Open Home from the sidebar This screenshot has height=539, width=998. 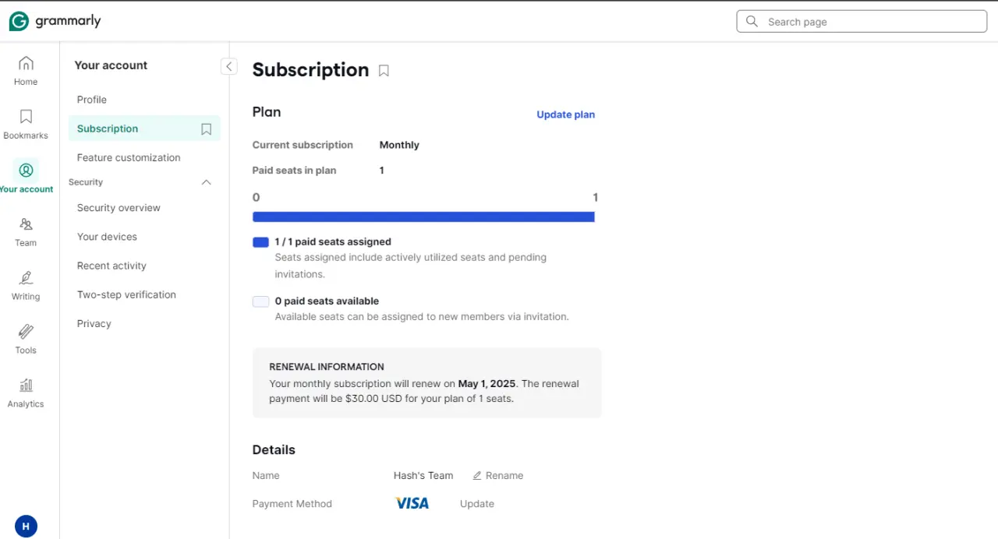[x=26, y=70]
